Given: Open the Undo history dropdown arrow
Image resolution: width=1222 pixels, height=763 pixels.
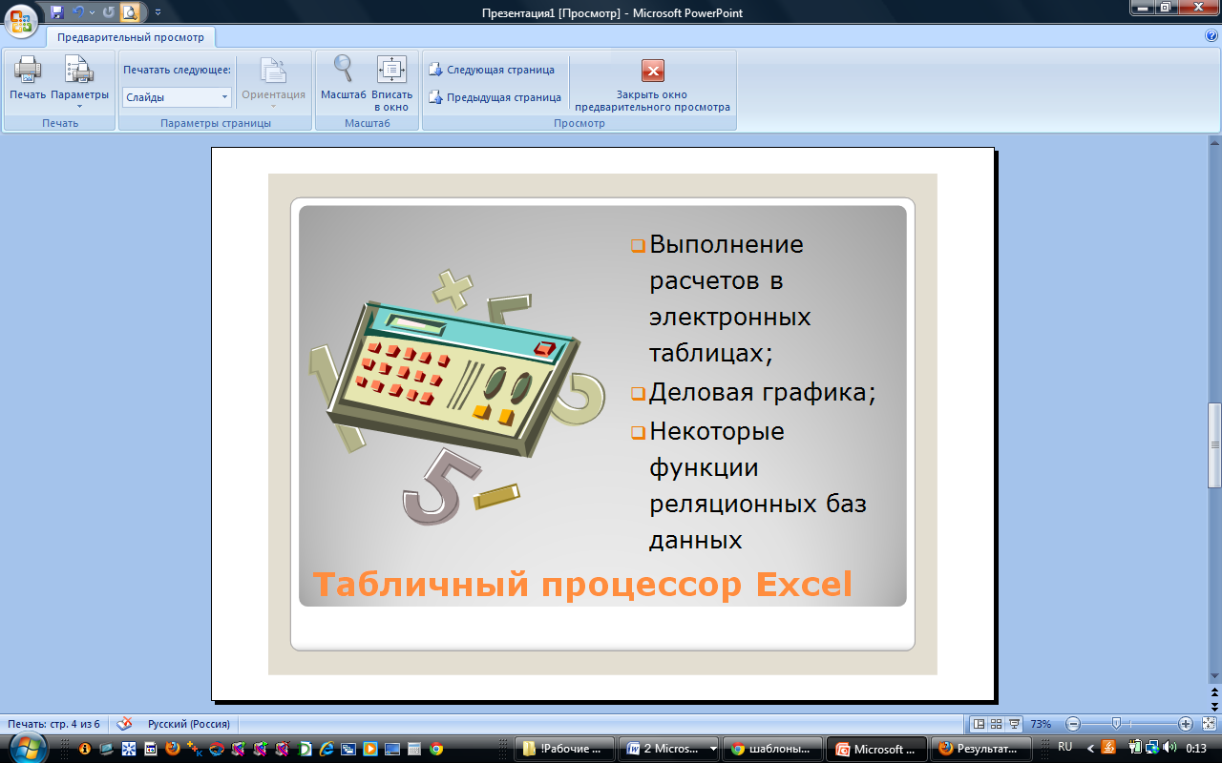Looking at the screenshot, I should point(92,13).
